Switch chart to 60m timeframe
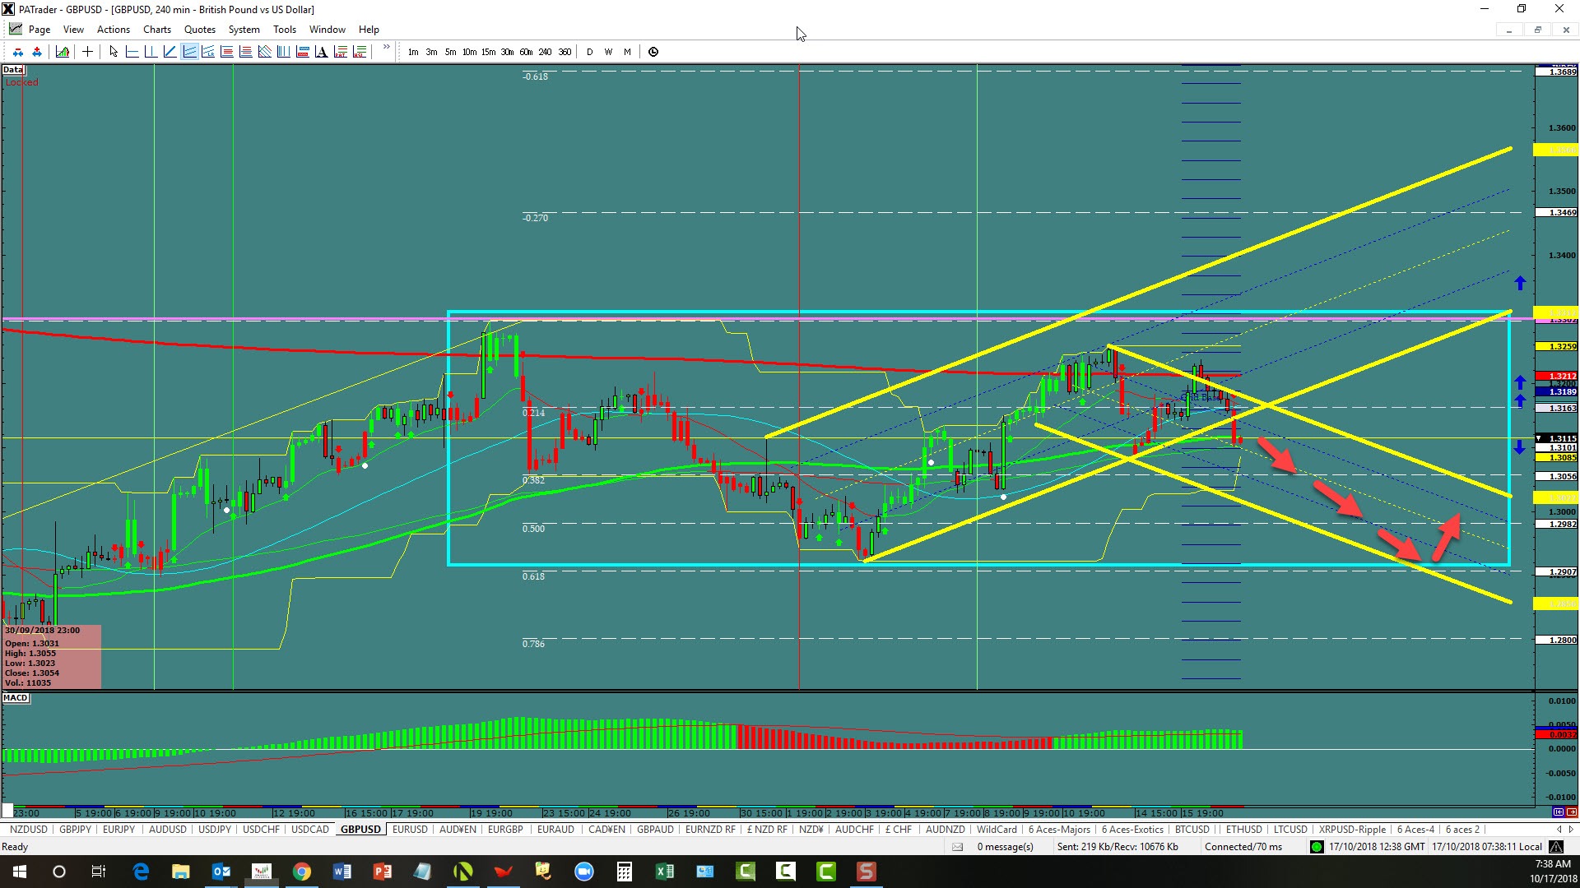This screenshot has height=888, width=1580. pos(526,52)
